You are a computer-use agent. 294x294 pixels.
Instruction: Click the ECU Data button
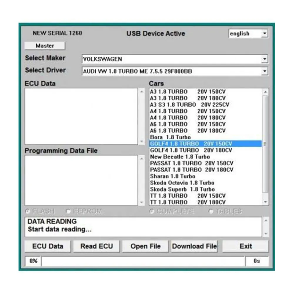48,246
